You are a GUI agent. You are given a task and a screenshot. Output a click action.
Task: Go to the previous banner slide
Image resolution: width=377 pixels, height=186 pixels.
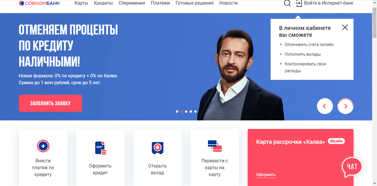coord(325,106)
